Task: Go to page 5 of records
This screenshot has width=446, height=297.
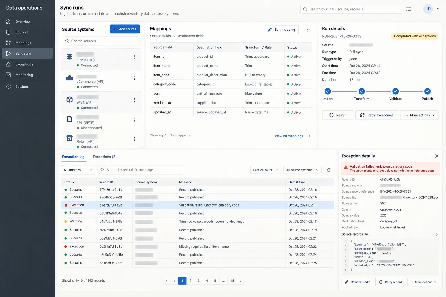Action: [215, 281]
